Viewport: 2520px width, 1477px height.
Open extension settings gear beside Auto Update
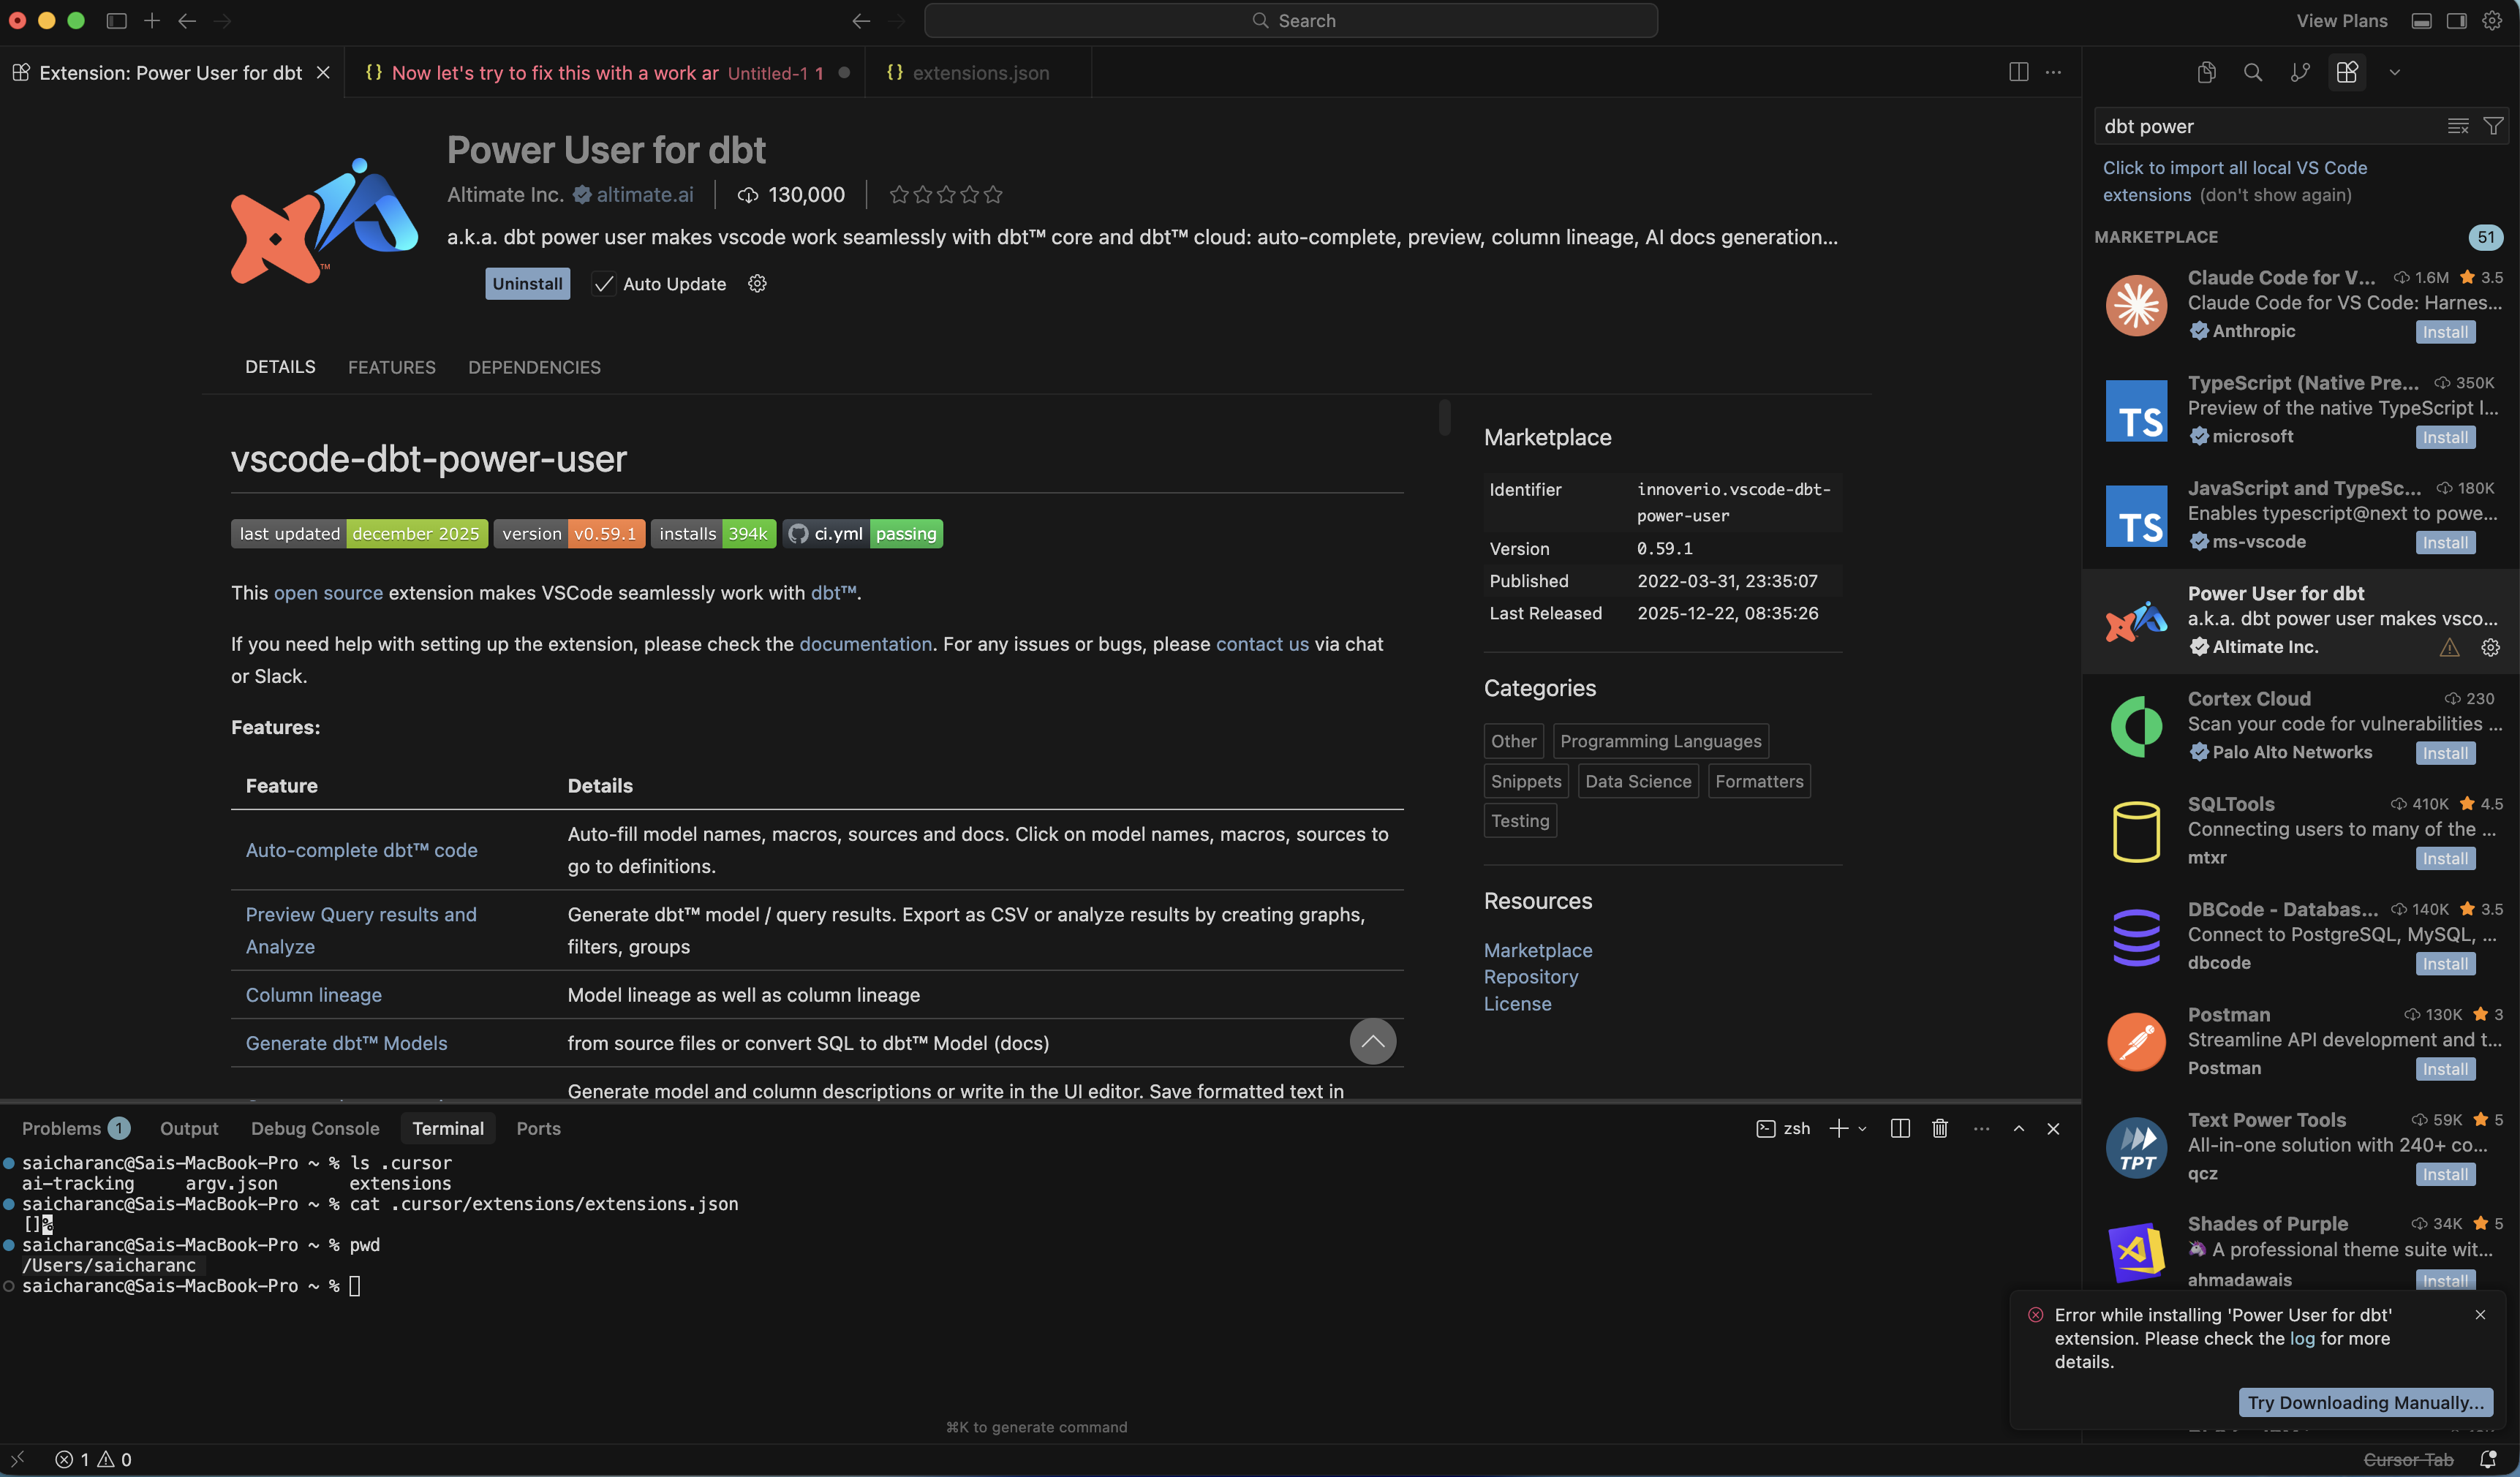pyautogui.click(x=756, y=283)
